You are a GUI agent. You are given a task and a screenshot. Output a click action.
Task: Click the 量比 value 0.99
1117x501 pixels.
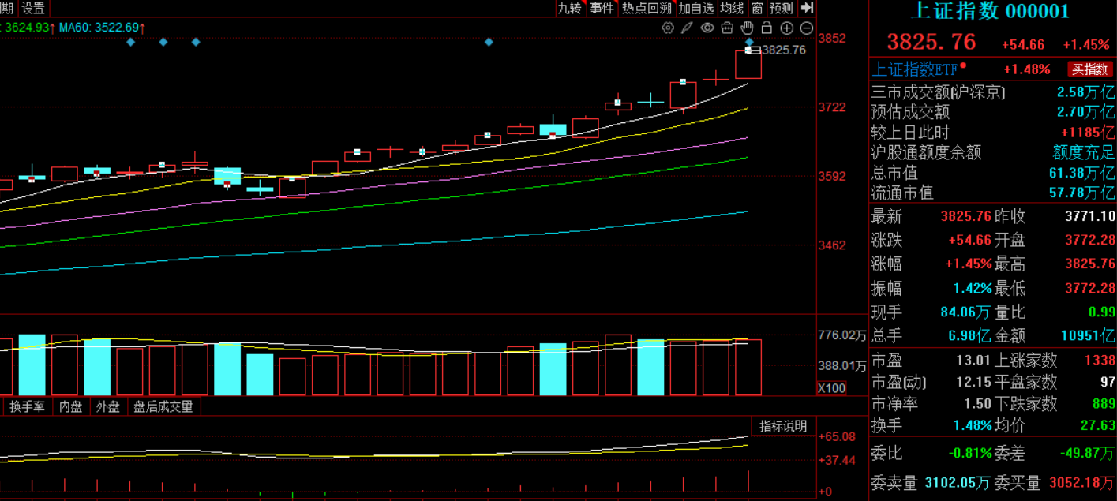pyautogui.click(x=1102, y=312)
